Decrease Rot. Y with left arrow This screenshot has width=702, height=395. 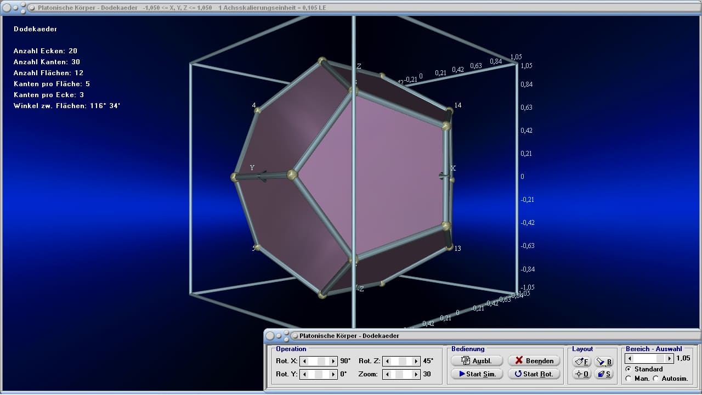305,374
